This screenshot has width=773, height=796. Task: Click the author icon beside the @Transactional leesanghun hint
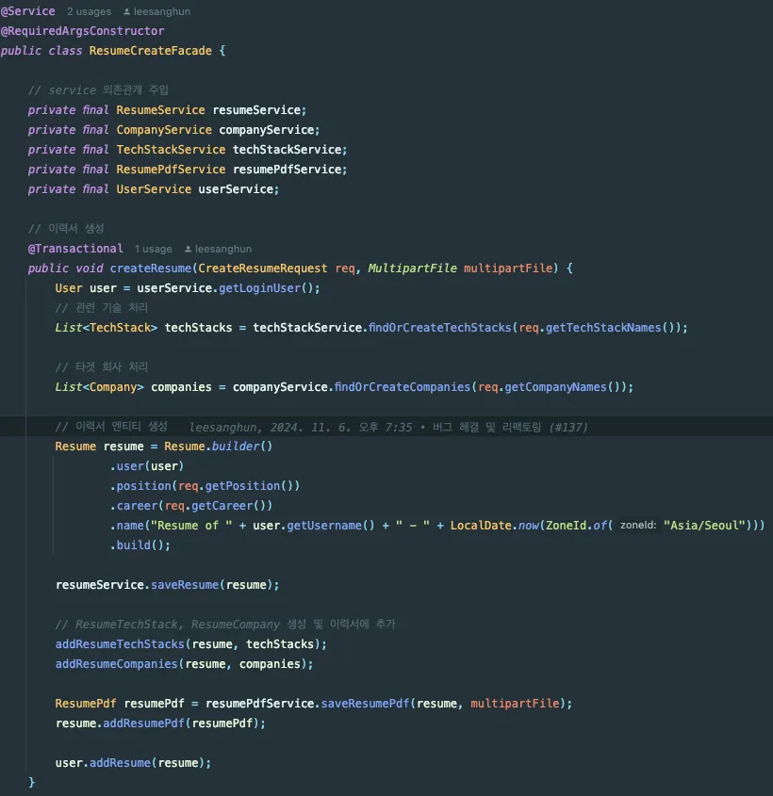click(x=188, y=250)
